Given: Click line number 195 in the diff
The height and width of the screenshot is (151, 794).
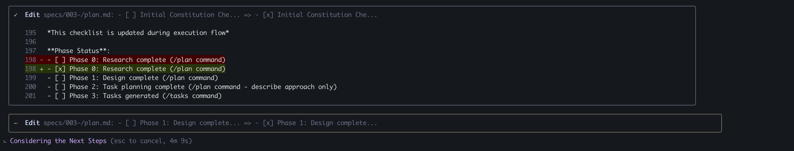Looking at the screenshot, I should tap(30, 33).
